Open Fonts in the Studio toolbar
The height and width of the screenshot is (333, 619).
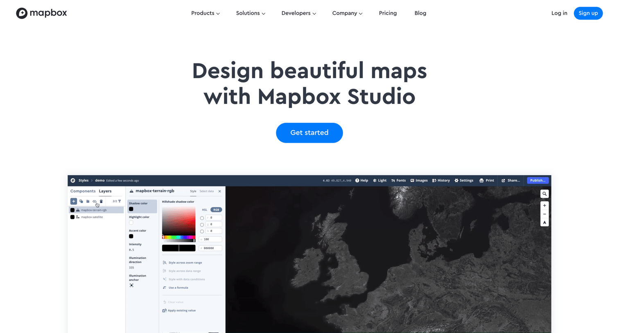coord(398,180)
